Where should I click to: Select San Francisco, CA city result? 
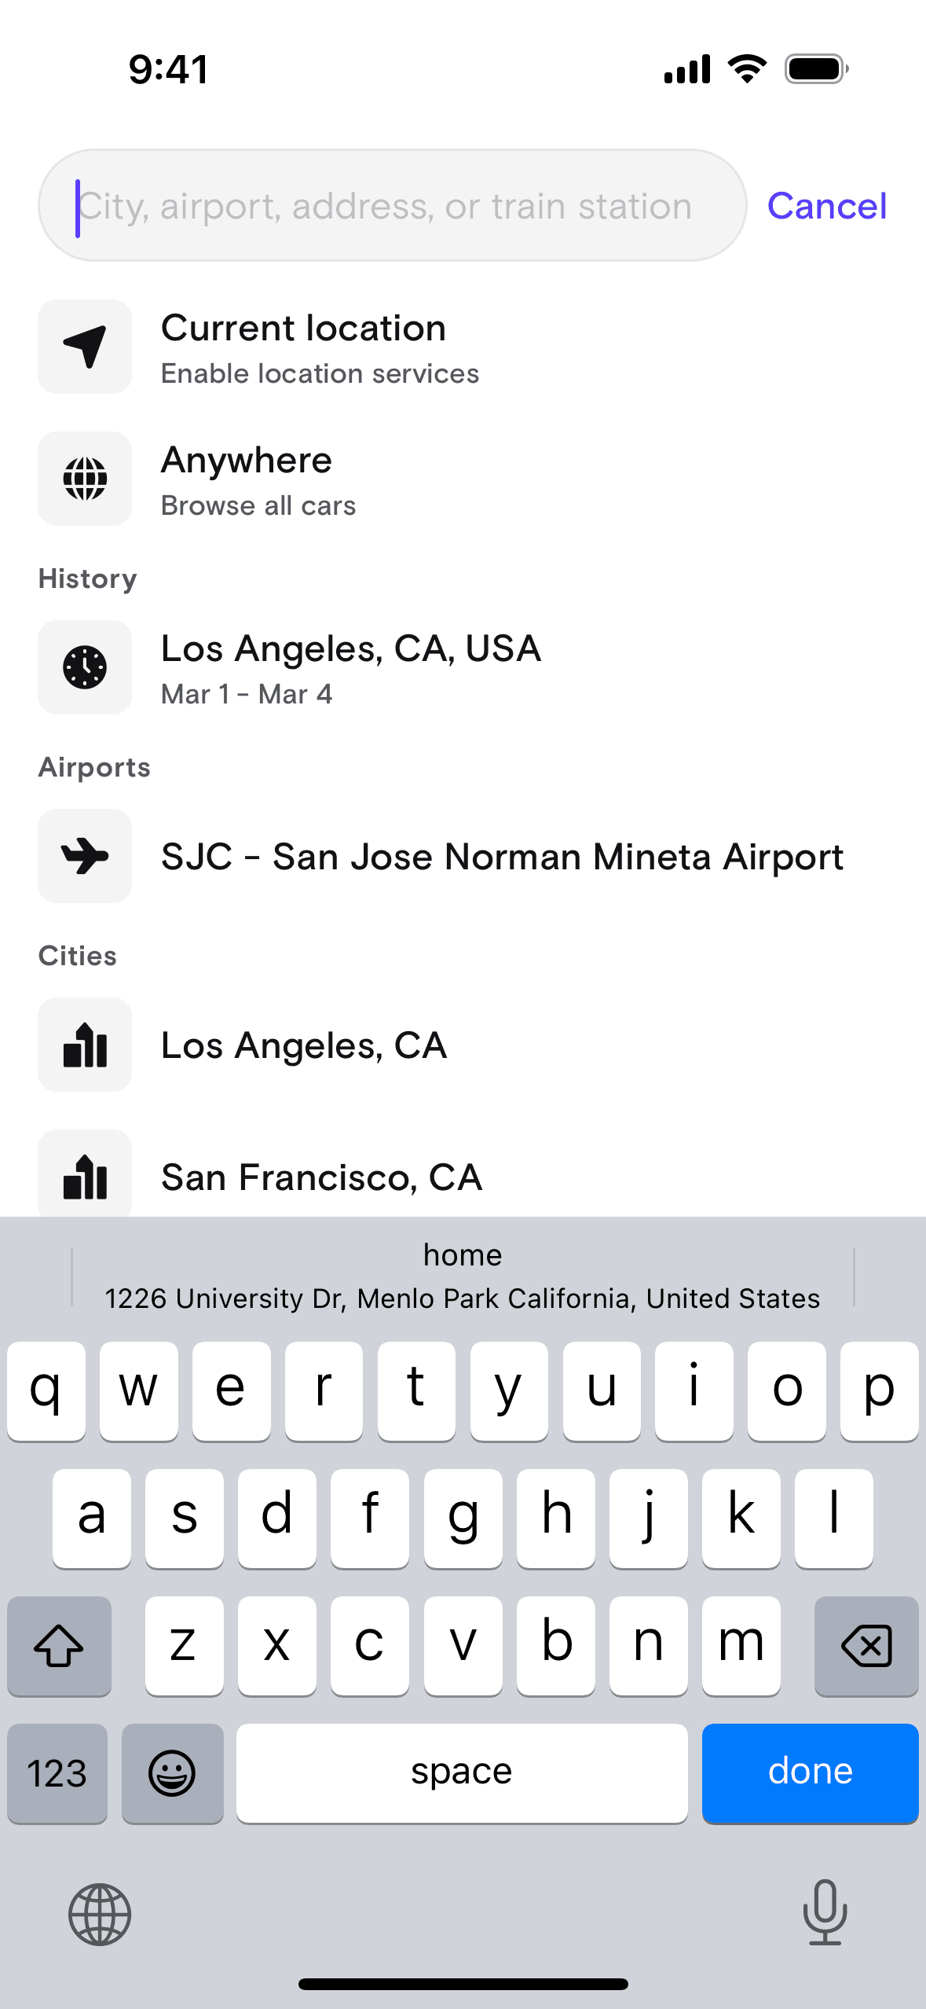[x=321, y=1177]
